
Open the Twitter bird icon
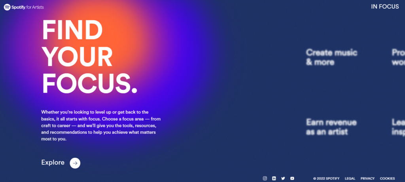point(283,178)
